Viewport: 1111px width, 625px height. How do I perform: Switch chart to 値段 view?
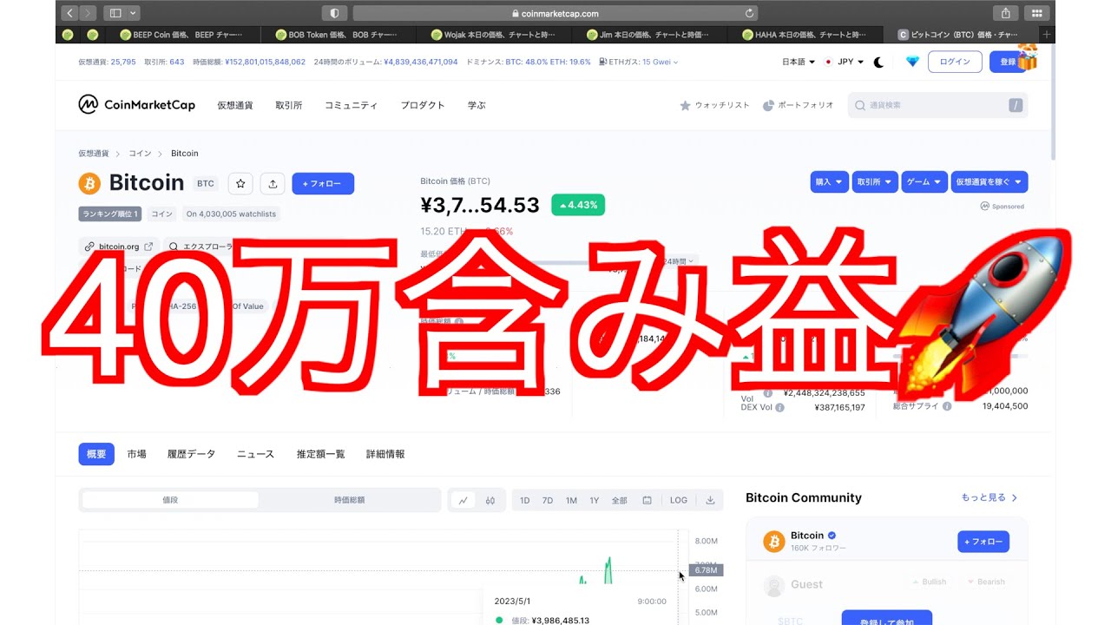tap(170, 500)
